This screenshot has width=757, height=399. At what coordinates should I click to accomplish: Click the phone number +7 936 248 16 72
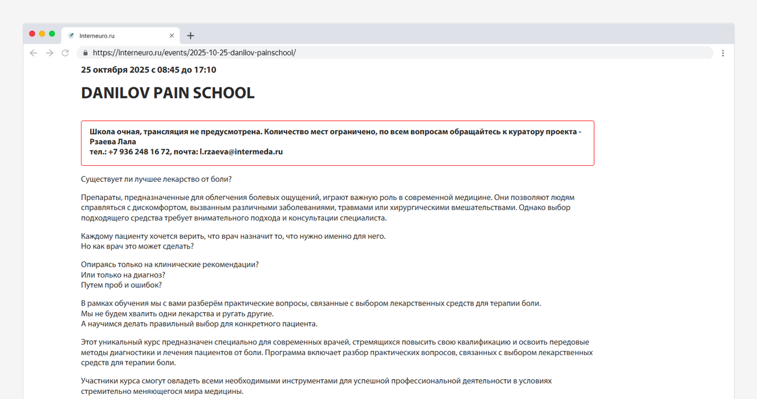pos(139,152)
